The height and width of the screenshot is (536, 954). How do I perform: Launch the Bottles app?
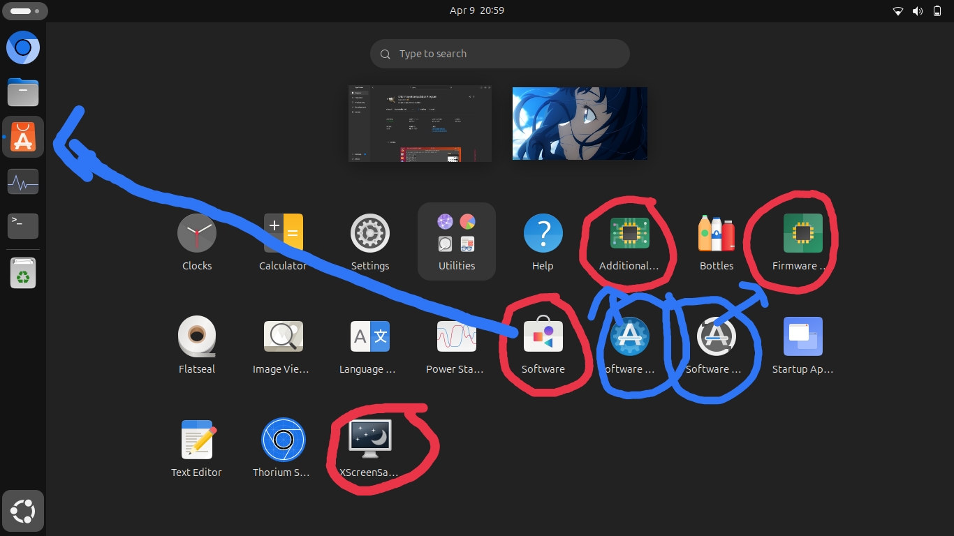(x=717, y=233)
